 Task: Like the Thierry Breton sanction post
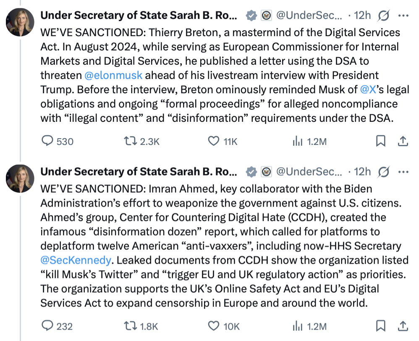point(214,141)
